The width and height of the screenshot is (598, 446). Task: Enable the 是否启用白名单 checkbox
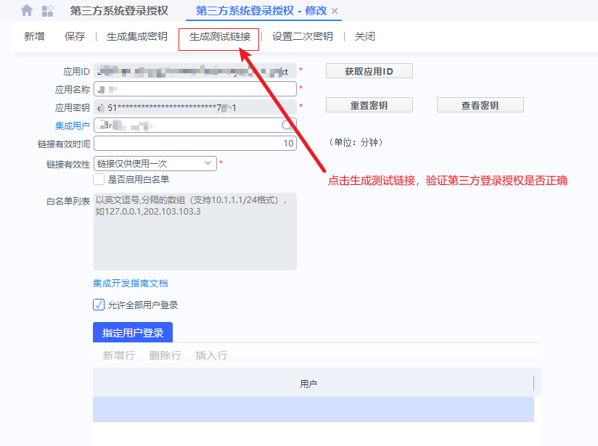coord(99,179)
